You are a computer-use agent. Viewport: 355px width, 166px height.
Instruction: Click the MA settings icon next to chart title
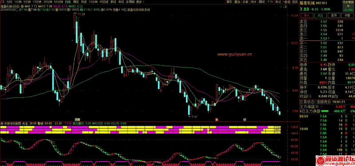[22, 7]
